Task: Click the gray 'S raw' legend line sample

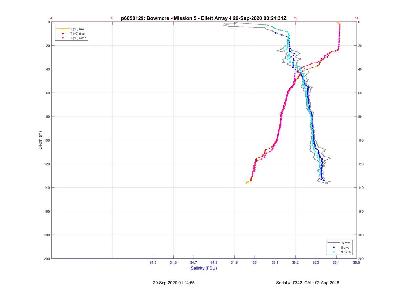Action: (x=334, y=243)
